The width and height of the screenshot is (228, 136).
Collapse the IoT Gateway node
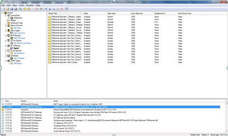6,46
